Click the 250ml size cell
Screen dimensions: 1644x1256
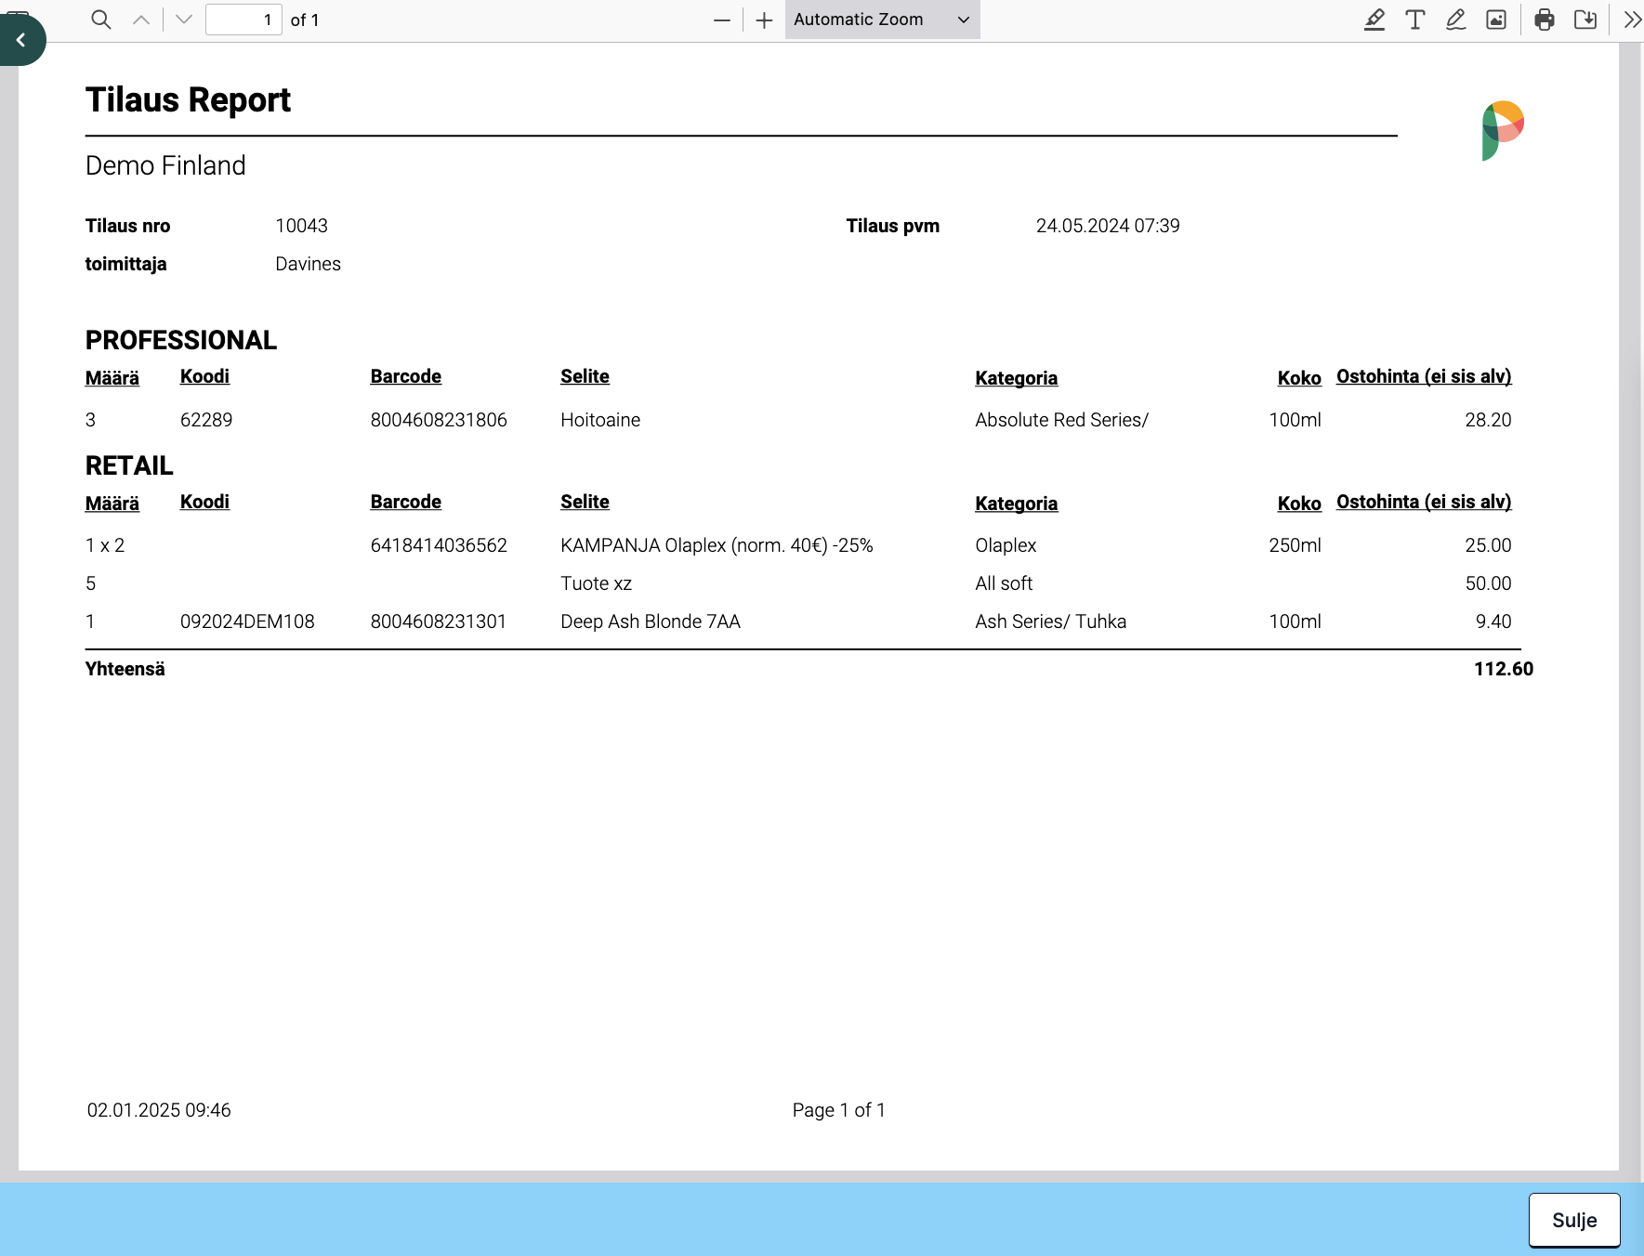1295,545
